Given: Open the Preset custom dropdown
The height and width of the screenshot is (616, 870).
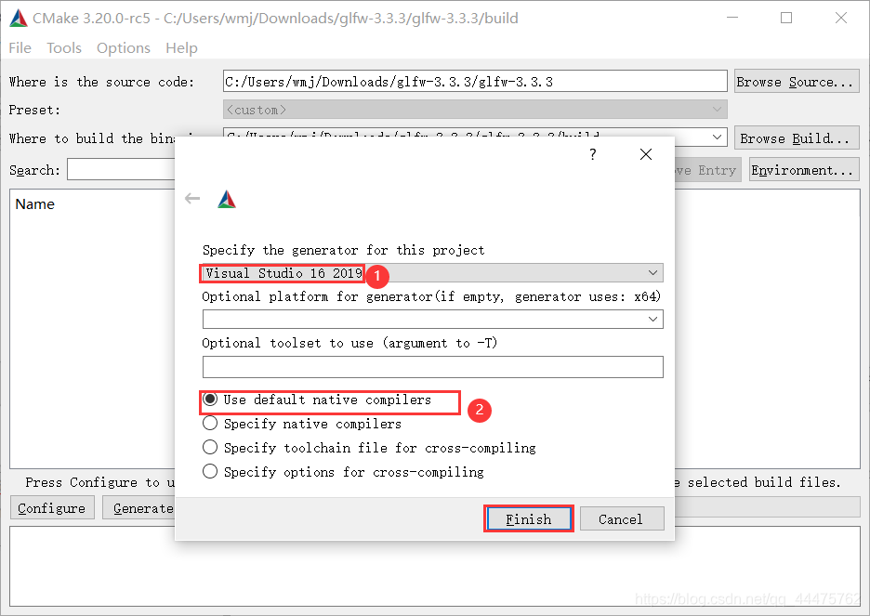Looking at the screenshot, I should (x=475, y=110).
